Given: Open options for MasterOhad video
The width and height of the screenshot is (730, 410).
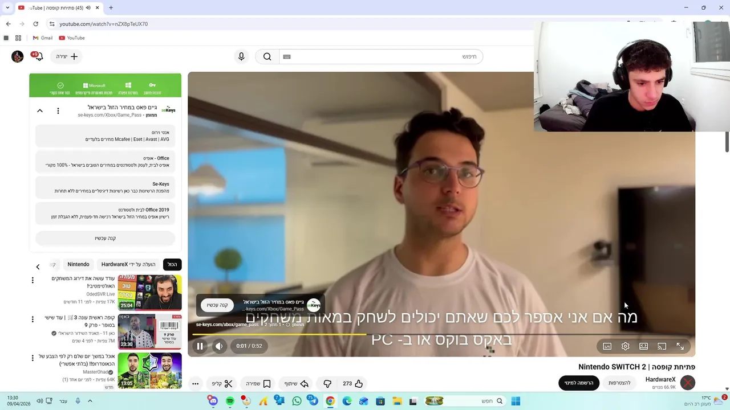Looking at the screenshot, I should tap(33, 358).
